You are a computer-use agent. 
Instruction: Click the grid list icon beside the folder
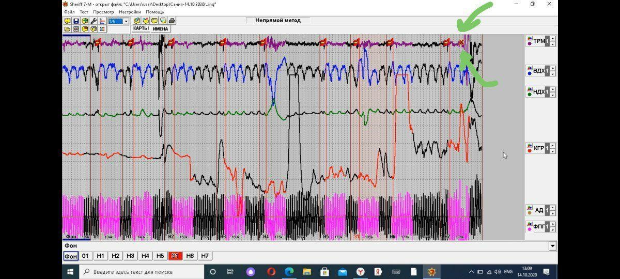tap(76, 29)
